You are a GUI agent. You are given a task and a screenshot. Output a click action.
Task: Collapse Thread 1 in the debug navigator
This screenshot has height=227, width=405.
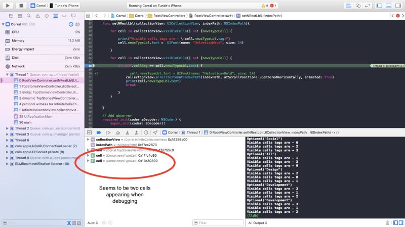coord(7,74)
